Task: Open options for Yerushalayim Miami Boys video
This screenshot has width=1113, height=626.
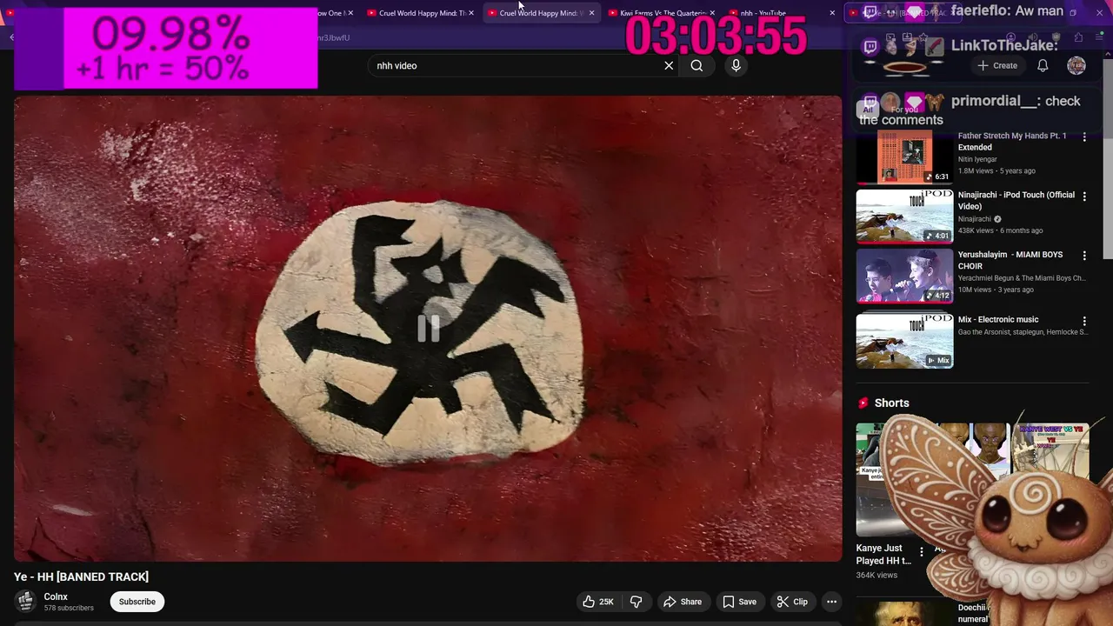Action: (1084, 256)
